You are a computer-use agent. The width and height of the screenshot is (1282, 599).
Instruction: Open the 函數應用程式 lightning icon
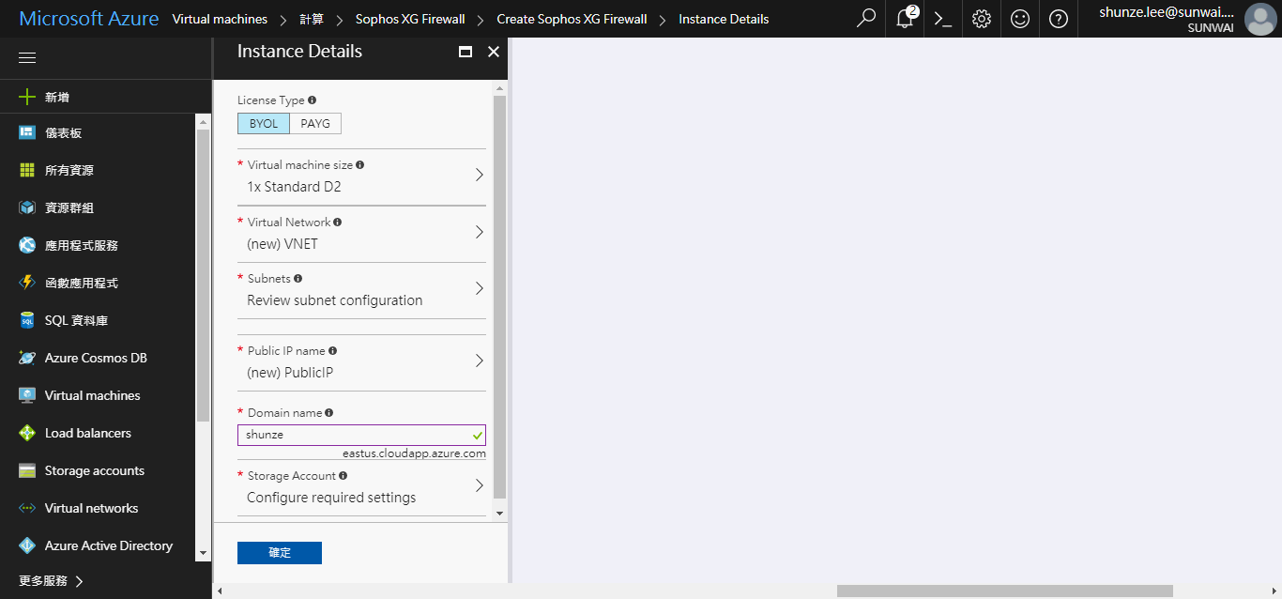(x=27, y=283)
